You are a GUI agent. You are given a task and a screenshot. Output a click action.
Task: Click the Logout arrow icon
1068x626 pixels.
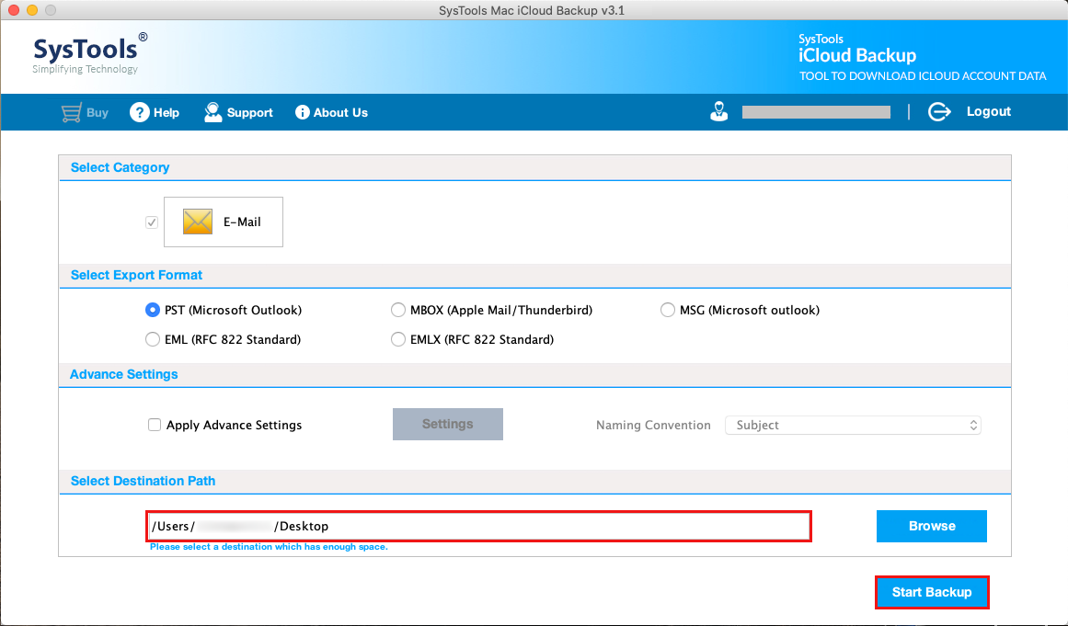pyautogui.click(x=938, y=111)
